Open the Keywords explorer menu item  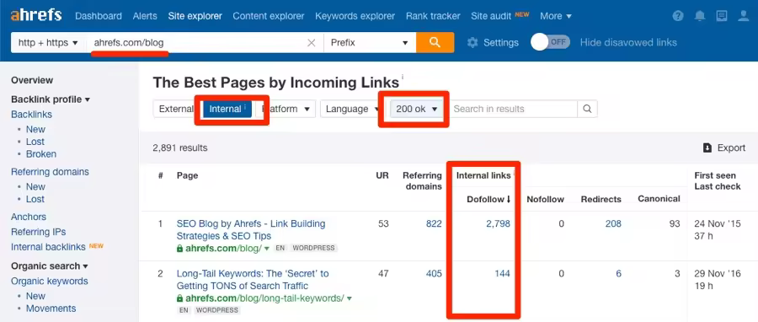355,16
